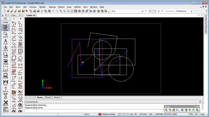The width and height of the screenshot is (209, 117).
Task: Click the Print toolbar icon
Action: click(x=38, y=11)
